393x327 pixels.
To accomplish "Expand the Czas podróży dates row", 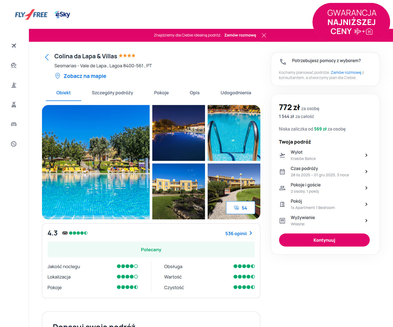I will point(324,171).
